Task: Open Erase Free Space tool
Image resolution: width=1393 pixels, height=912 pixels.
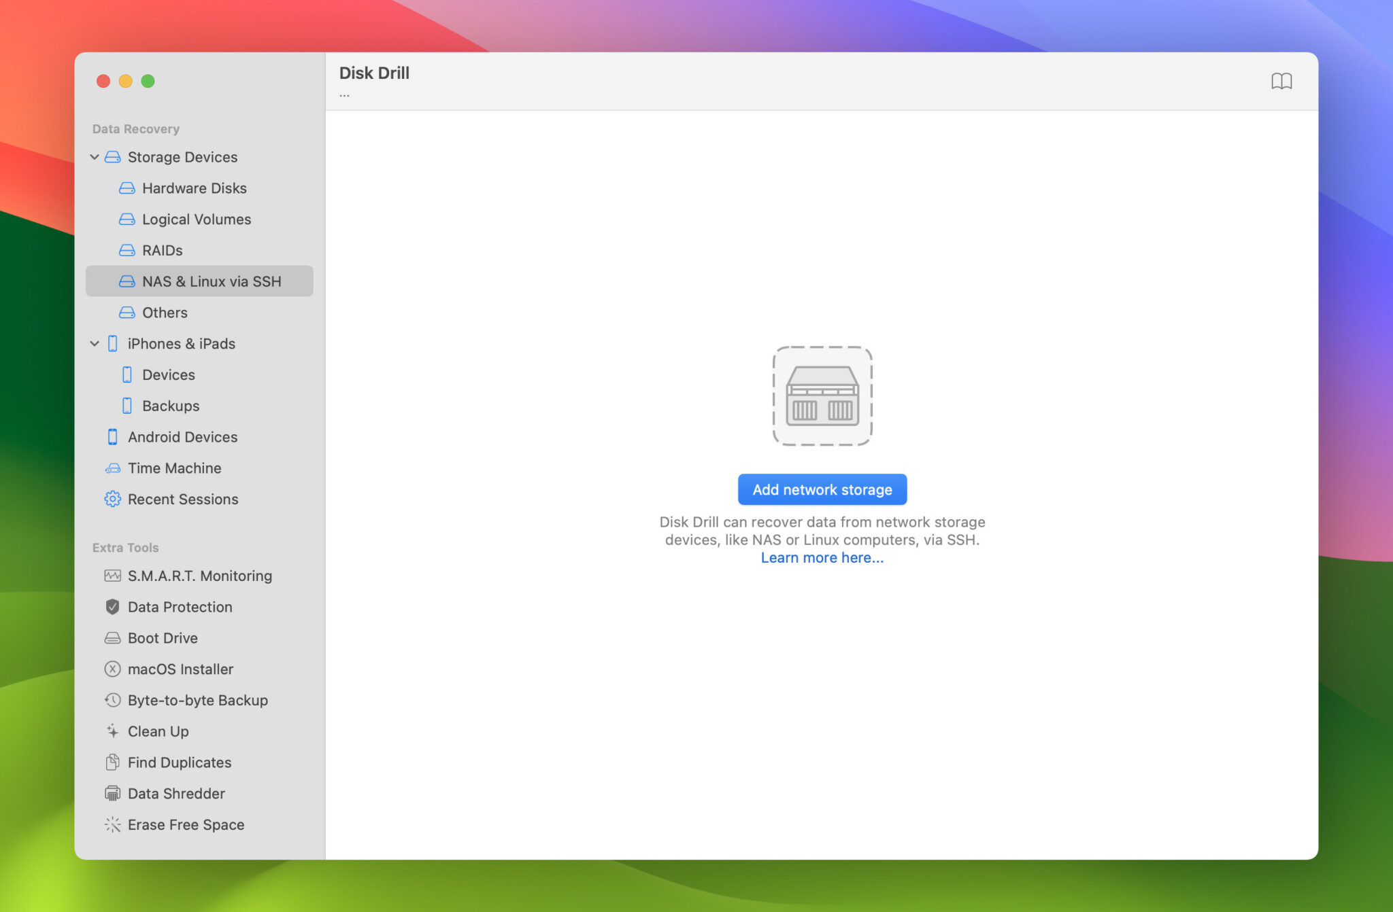Action: coord(186,824)
